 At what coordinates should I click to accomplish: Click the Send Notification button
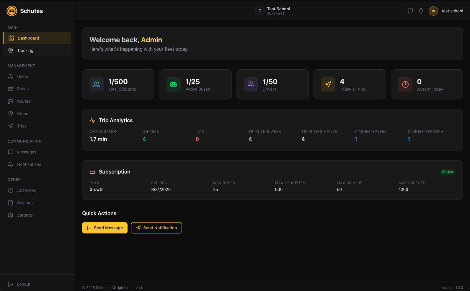coord(156,228)
